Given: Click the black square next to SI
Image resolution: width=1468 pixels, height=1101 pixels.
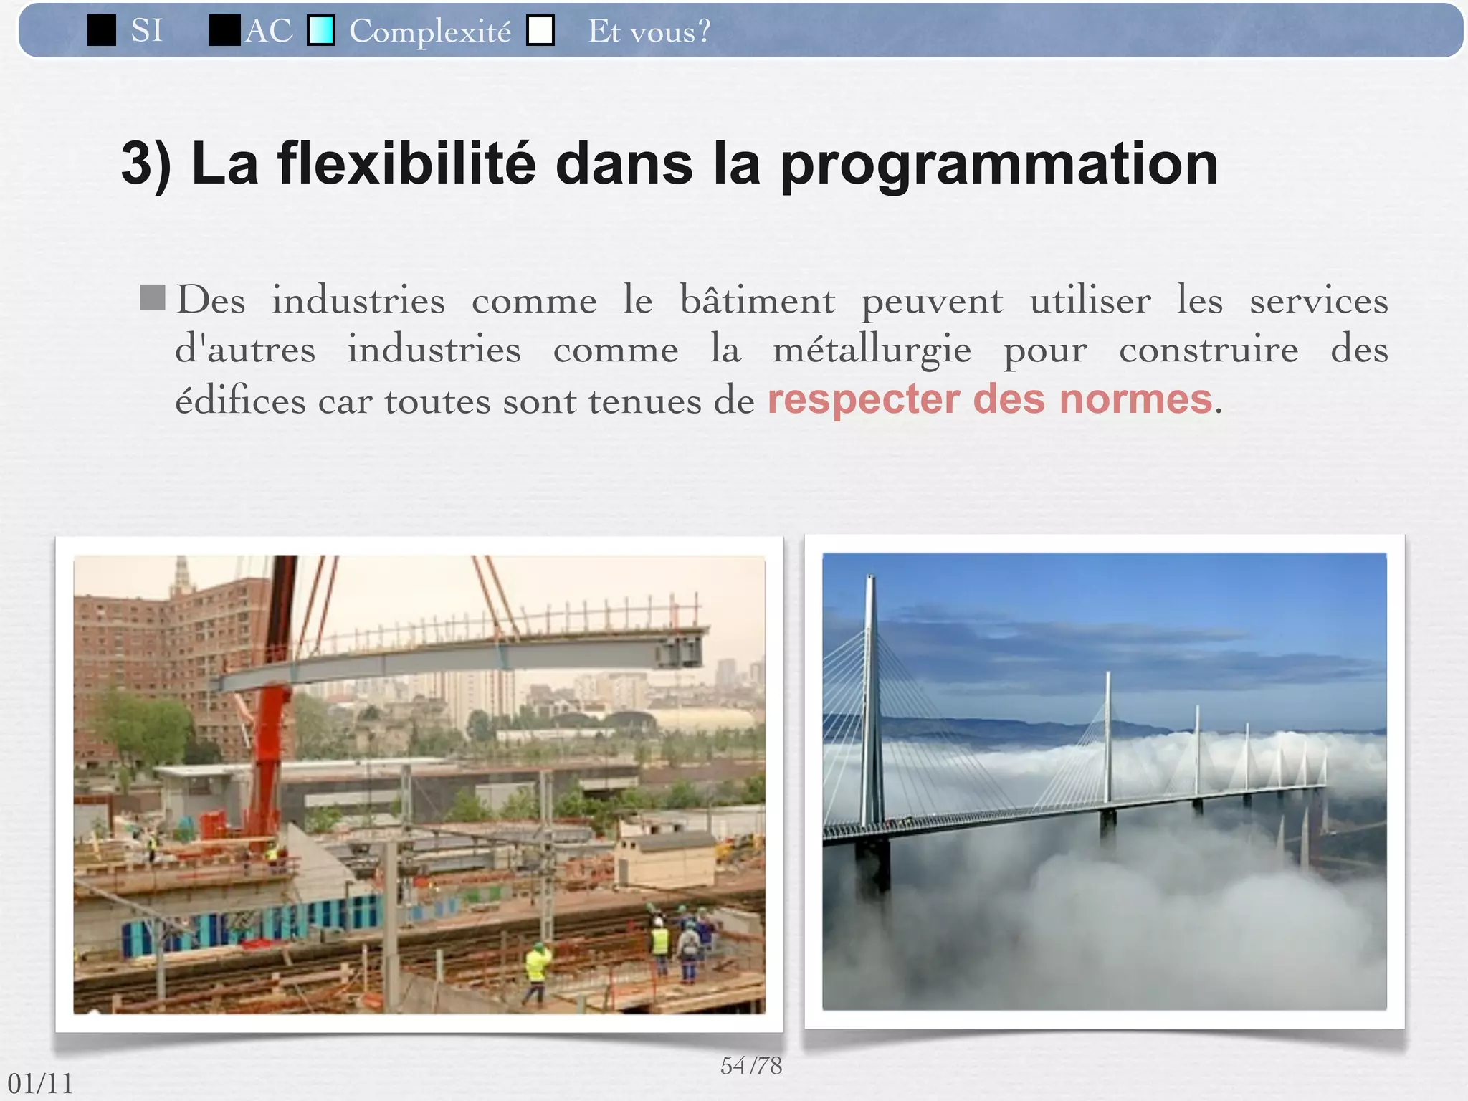Looking at the screenshot, I should coord(102,31).
